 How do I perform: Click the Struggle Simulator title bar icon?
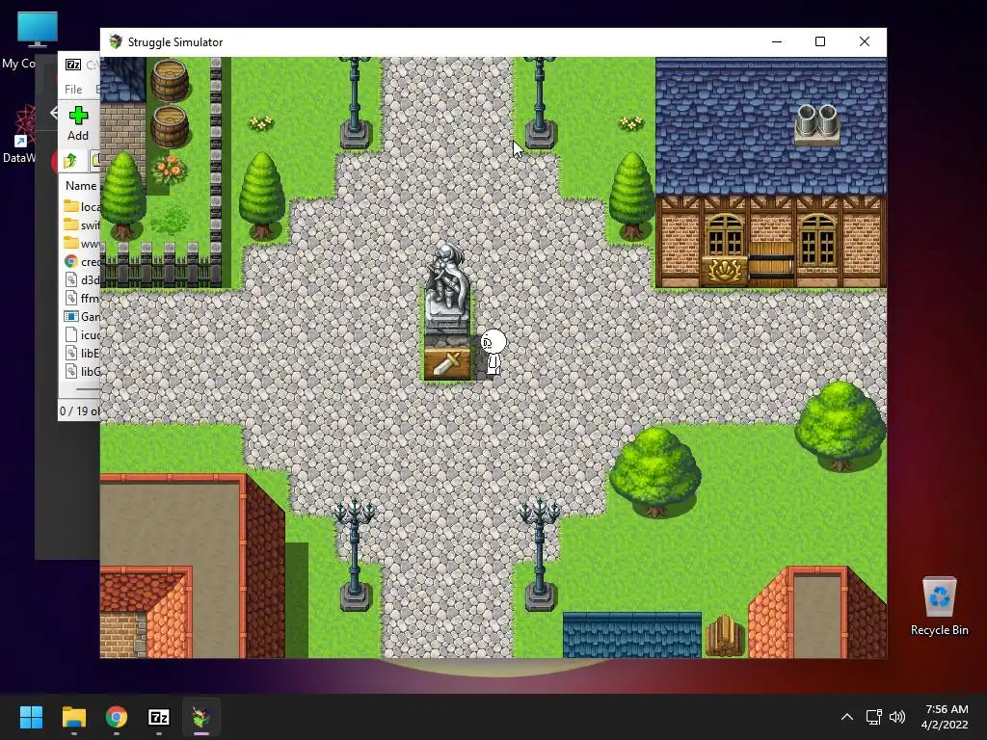116,41
